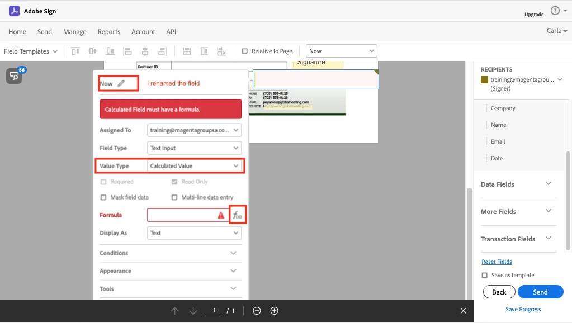Align selected fields to bottom edge
Screen dimensions: 572x323
110,51
